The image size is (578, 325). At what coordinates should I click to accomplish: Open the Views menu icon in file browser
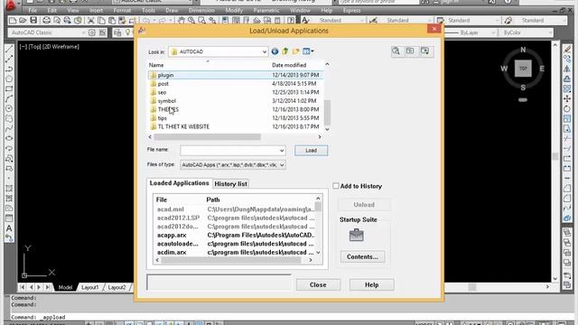308,51
